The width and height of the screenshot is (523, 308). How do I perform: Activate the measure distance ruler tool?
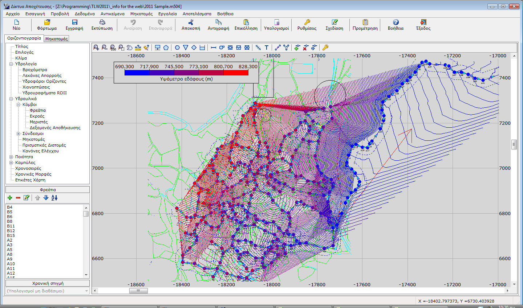pyautogui.click(x=138, y=48)
